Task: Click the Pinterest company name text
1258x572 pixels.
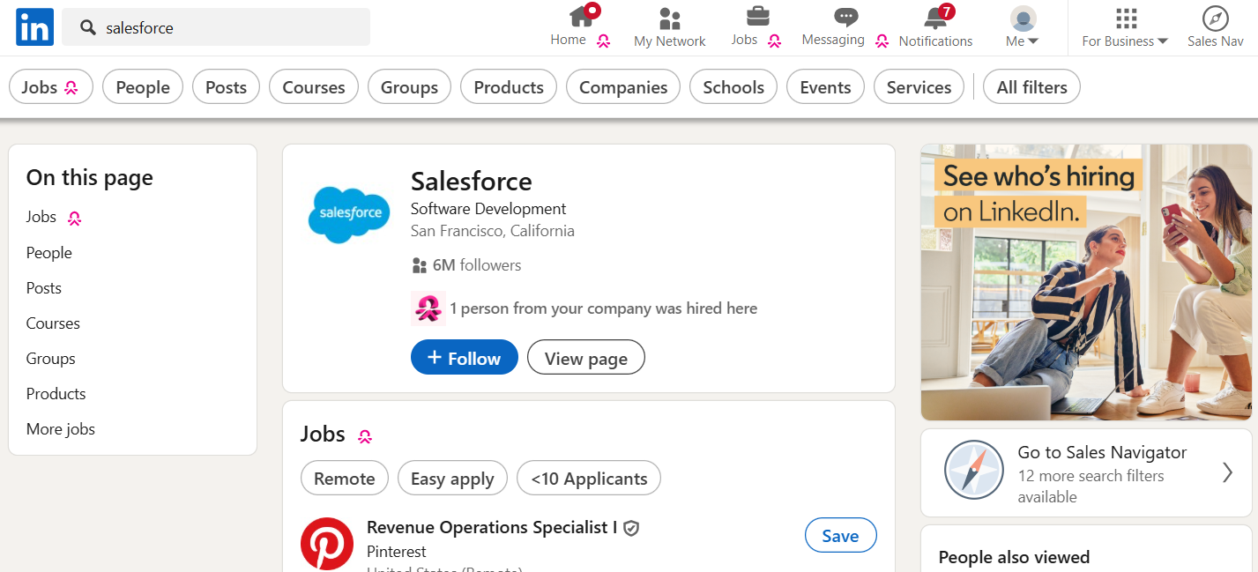Action: (397, 552)
